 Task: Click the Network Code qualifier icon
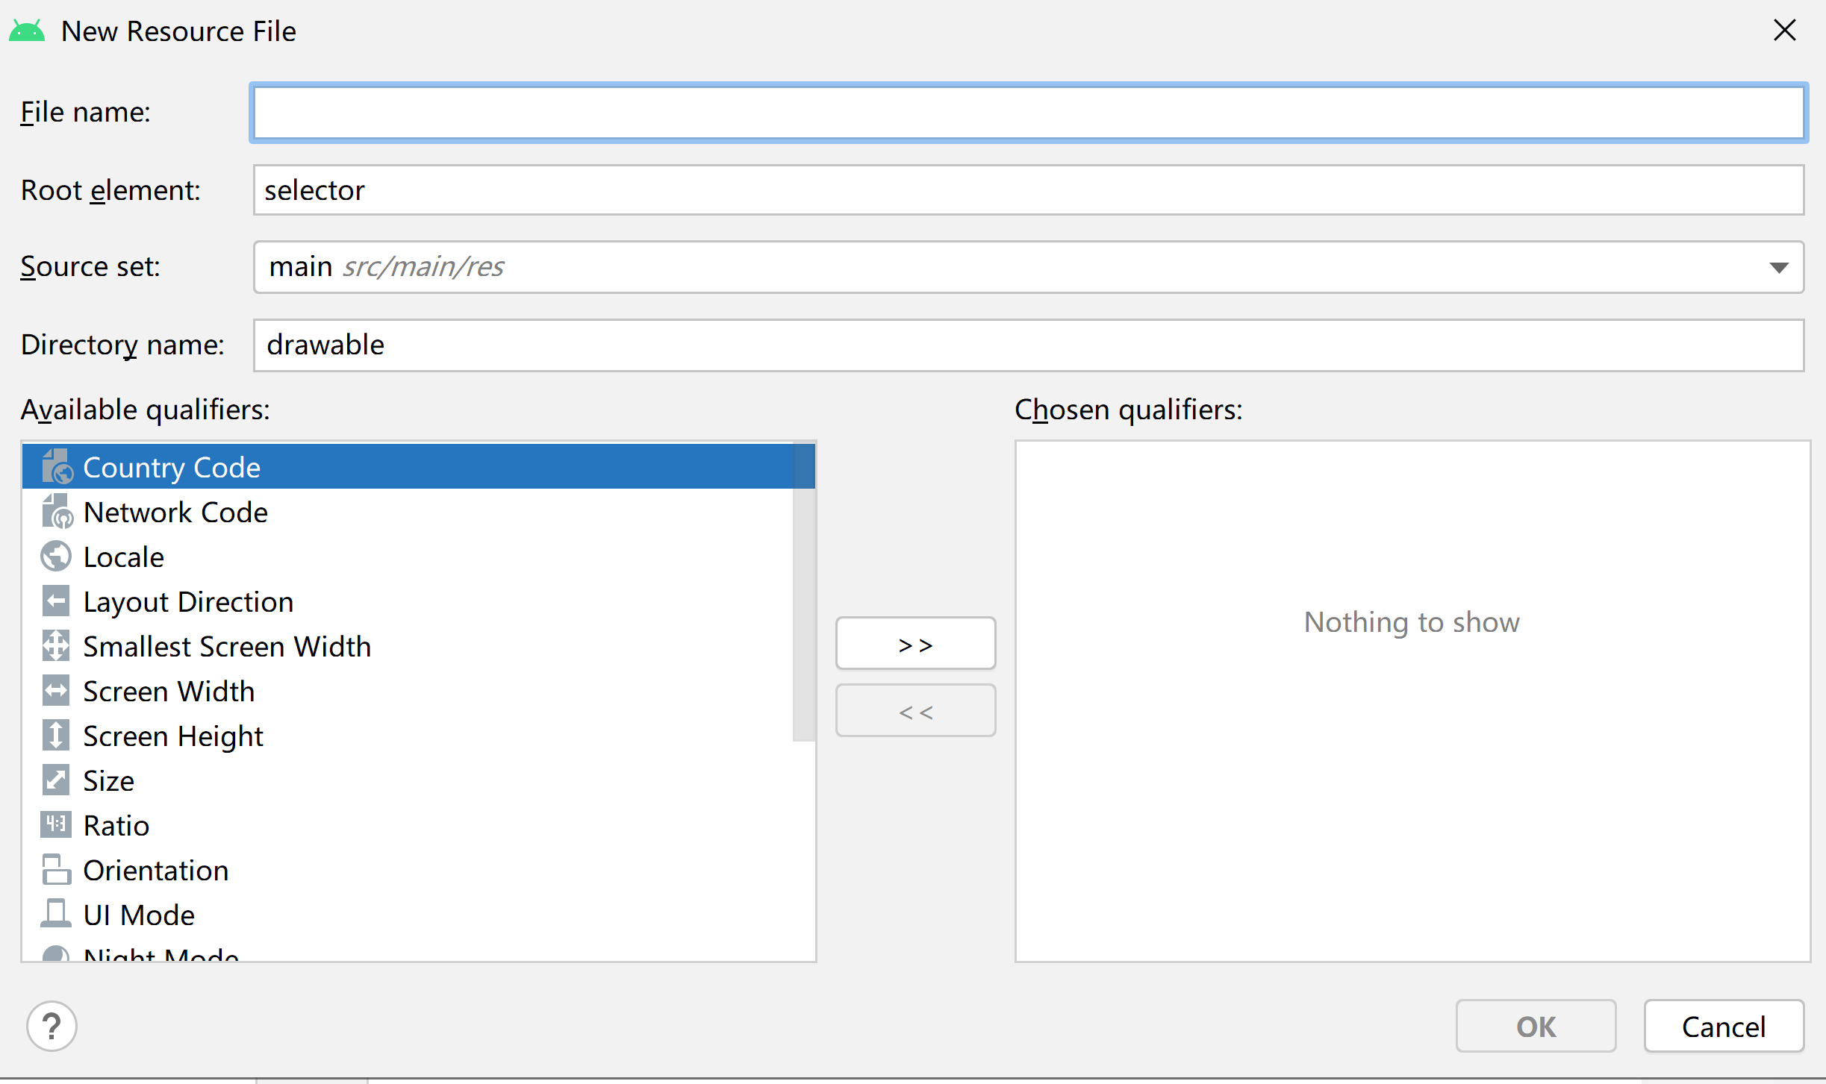(x=57, y=512)
